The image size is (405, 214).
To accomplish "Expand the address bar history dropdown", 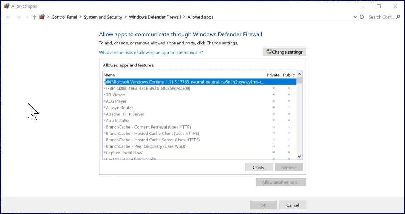I will [x=355, y=17].
